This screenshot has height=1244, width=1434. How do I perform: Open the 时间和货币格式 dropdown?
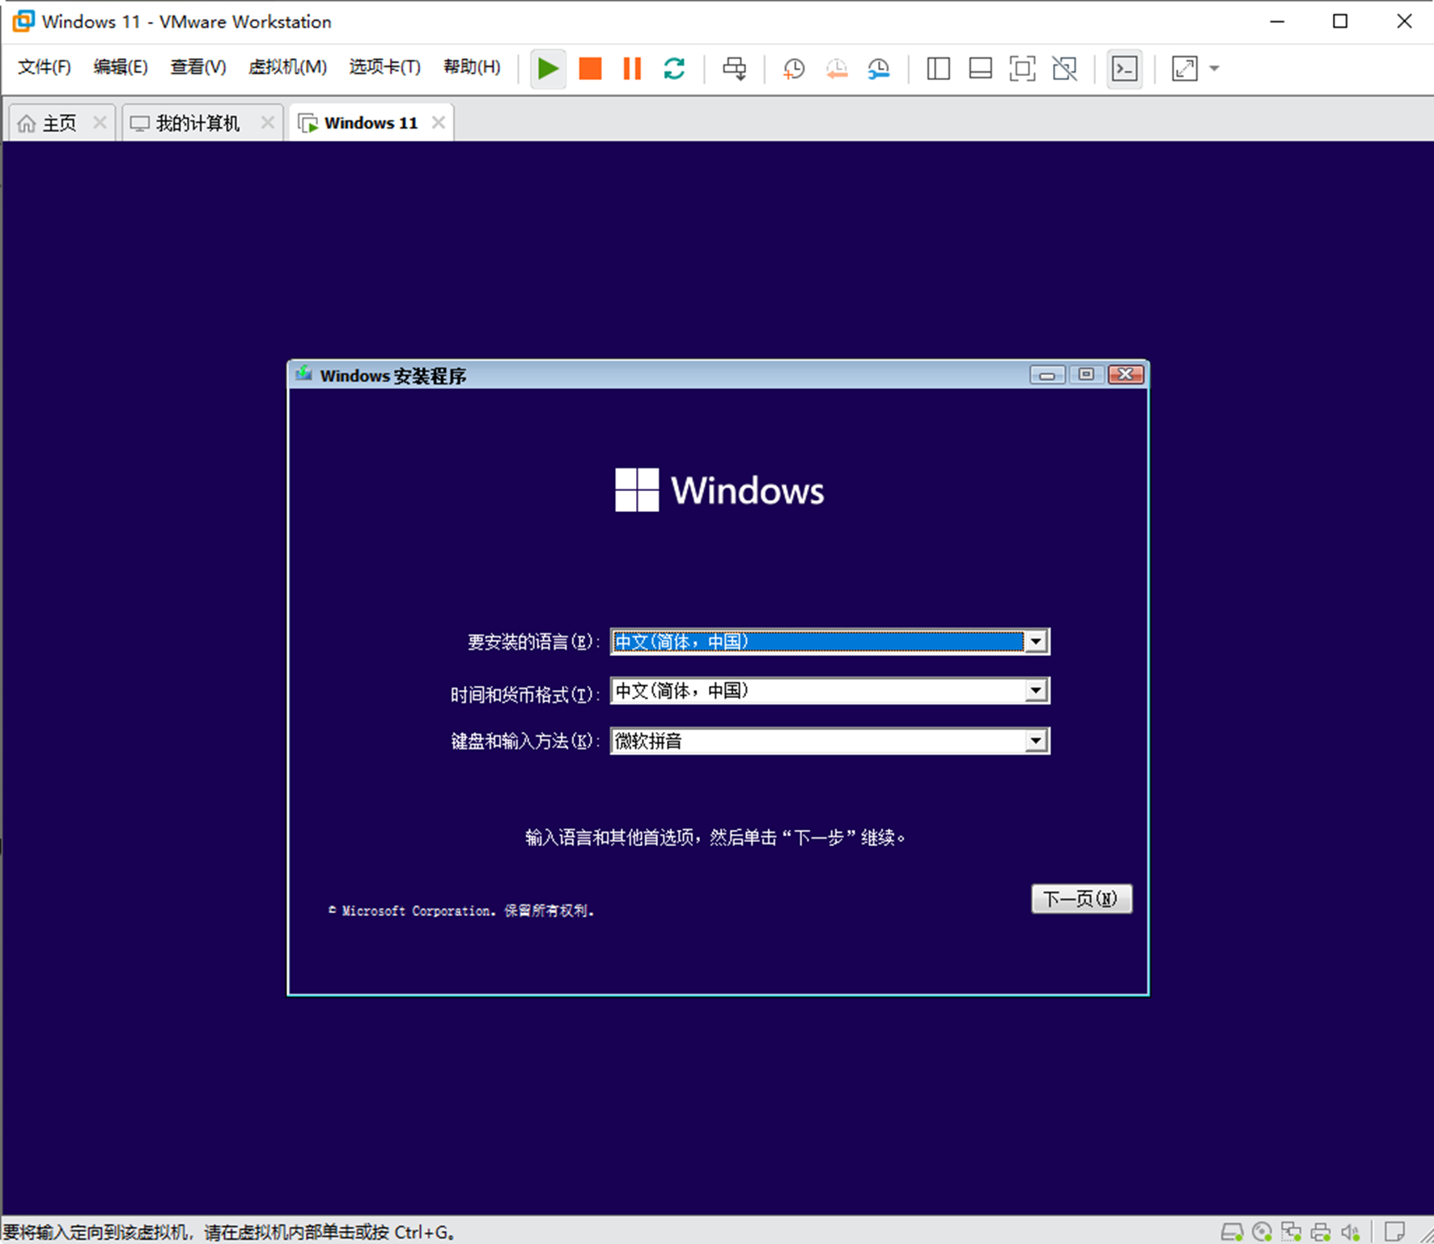tap(830, 691)
